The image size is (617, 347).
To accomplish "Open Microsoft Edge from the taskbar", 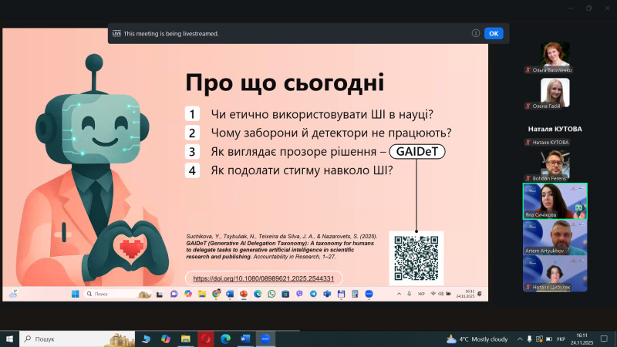I will coord(226,339).
